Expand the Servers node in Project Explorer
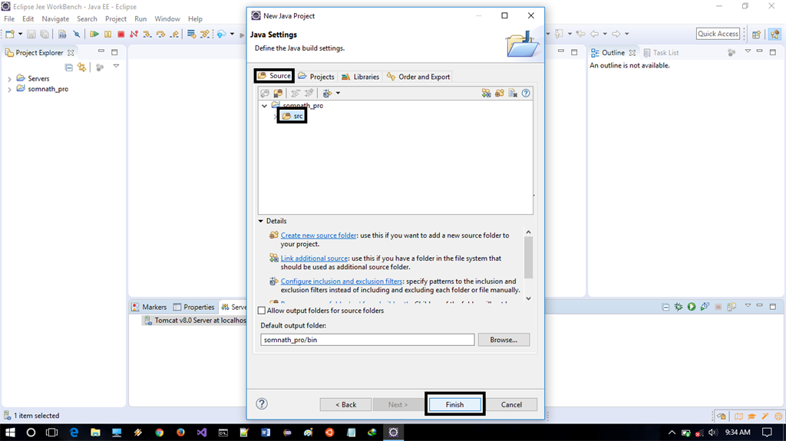Viewport: 786px width, 441px height. (9, 79)
